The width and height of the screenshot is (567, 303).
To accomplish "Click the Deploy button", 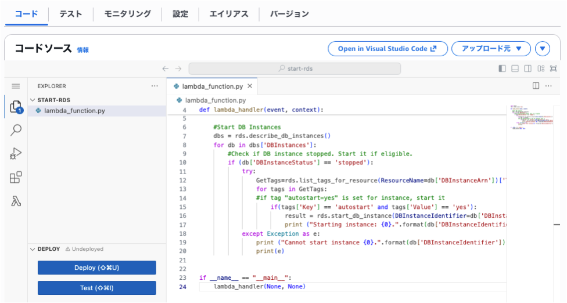I will pyautogui.click(x=97, y=268).
